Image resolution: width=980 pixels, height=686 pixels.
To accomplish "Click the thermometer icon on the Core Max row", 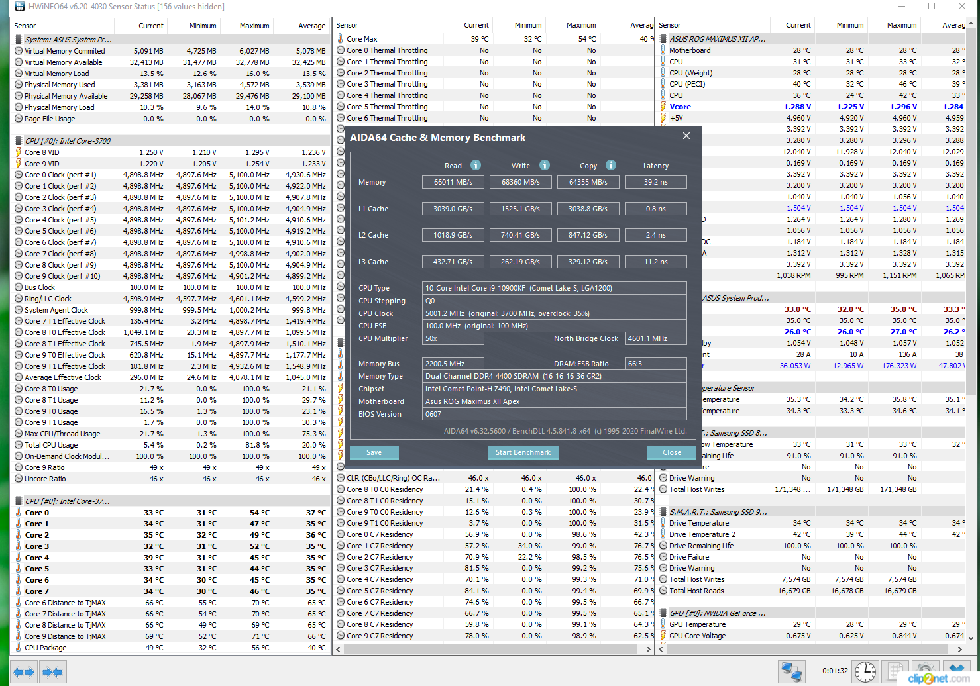I will [341, 39].
